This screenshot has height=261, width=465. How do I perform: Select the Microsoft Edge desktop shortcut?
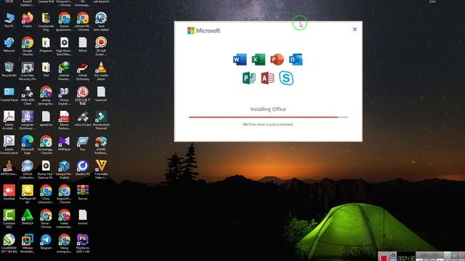[x=28, y=145]
